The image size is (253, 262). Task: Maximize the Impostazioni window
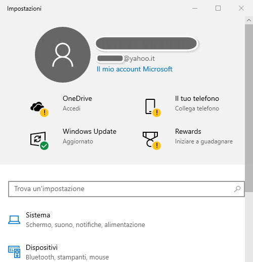pyautogui.click(x=218, y=8)
